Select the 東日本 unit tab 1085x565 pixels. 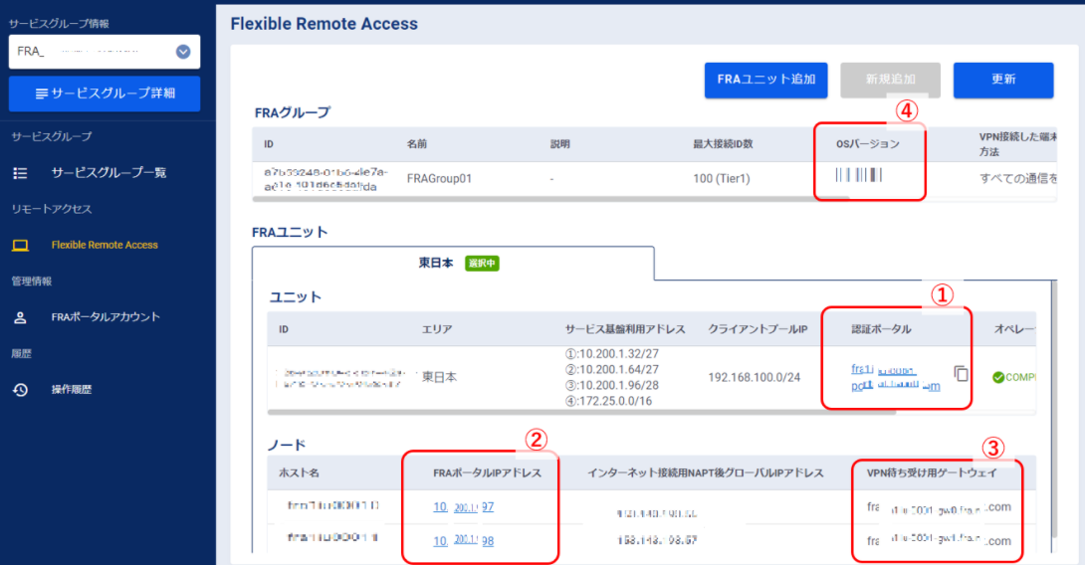pos(453,264)
